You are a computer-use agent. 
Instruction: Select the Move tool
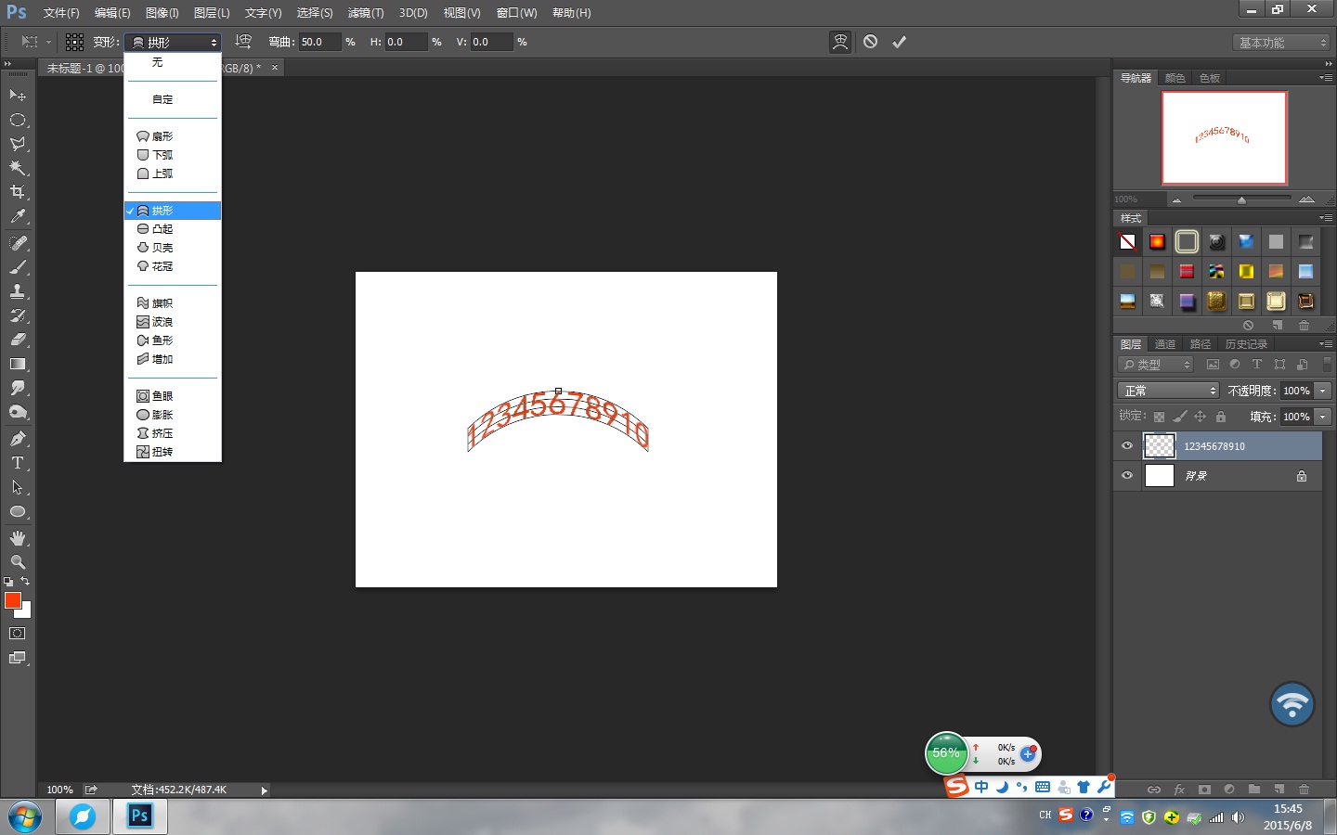(x=18, y=96)
